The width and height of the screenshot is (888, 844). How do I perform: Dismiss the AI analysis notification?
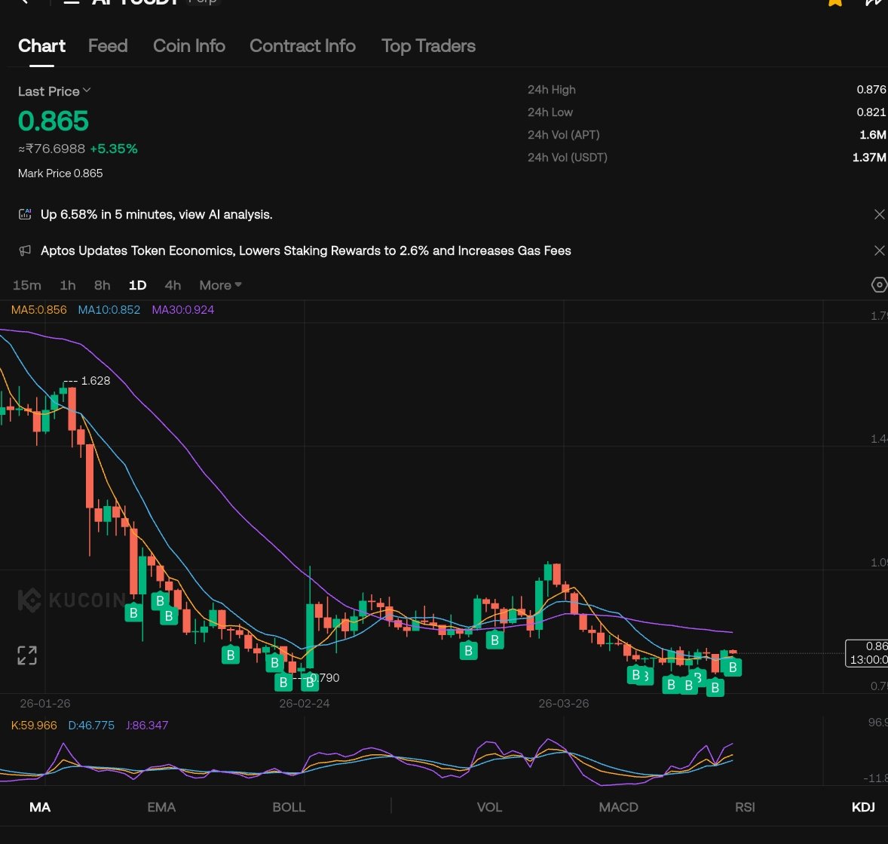point(879,214)
